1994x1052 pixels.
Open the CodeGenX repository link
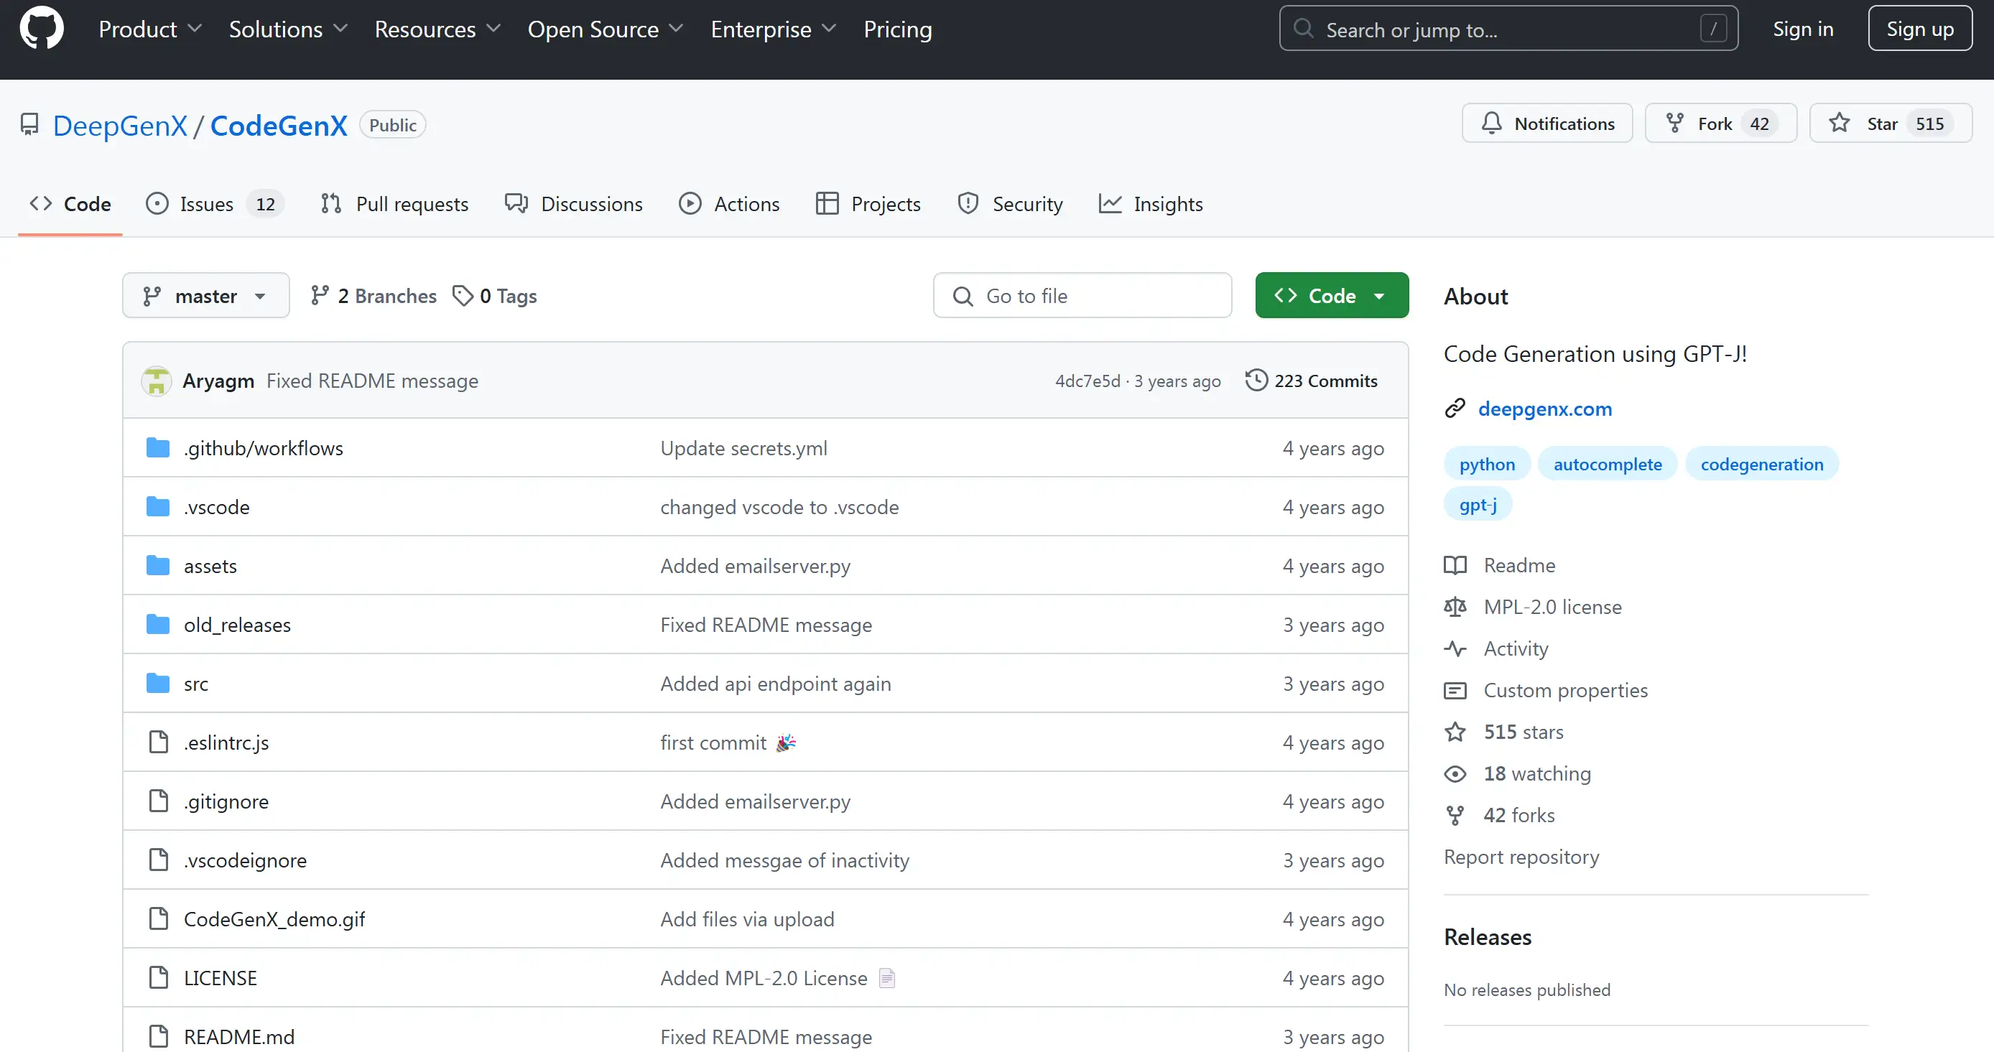click(x=279, y=126)
